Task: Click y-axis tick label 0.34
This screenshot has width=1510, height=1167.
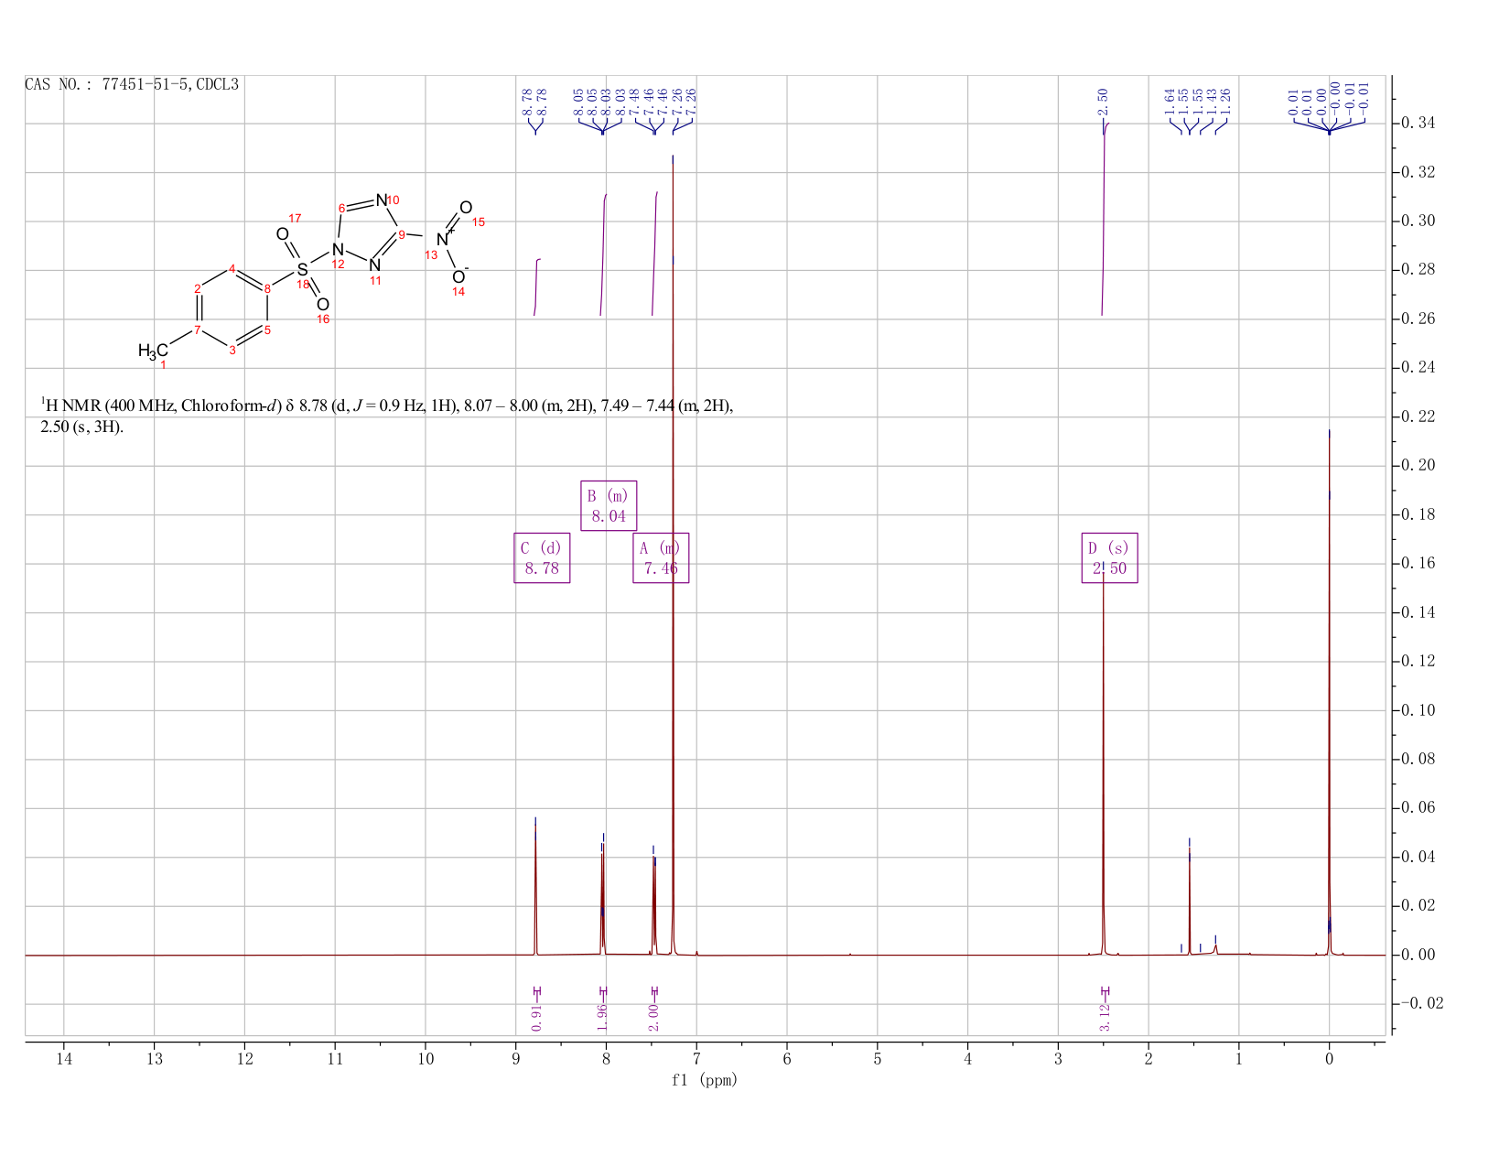Action: click(1419, 124)
